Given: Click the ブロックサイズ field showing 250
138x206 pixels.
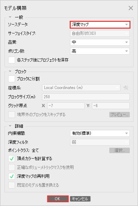Looking at the screenshot, I should coord(86,97).
